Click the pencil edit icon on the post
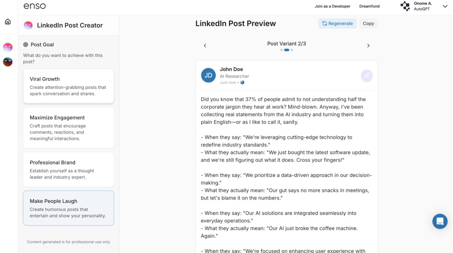The width and height of the screenshot is (453, 253). (x=367, y=75)
